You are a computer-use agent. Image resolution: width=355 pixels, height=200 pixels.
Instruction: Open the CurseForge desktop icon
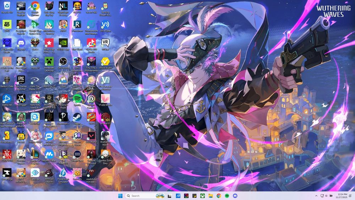coord(7,175)
